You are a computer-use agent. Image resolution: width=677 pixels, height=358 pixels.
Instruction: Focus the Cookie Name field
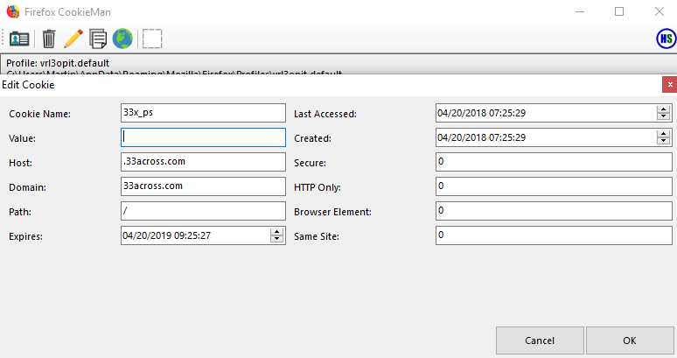[x=203, y=113]
